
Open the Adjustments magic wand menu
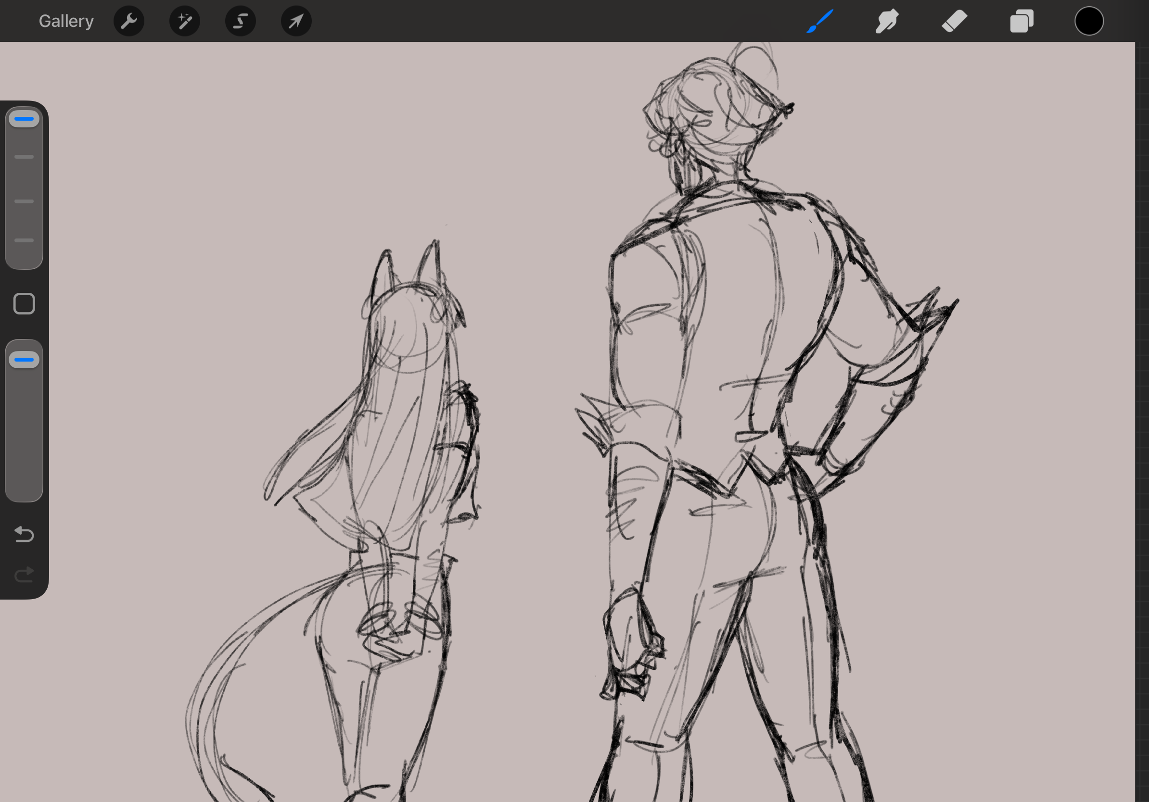(185, 21)
